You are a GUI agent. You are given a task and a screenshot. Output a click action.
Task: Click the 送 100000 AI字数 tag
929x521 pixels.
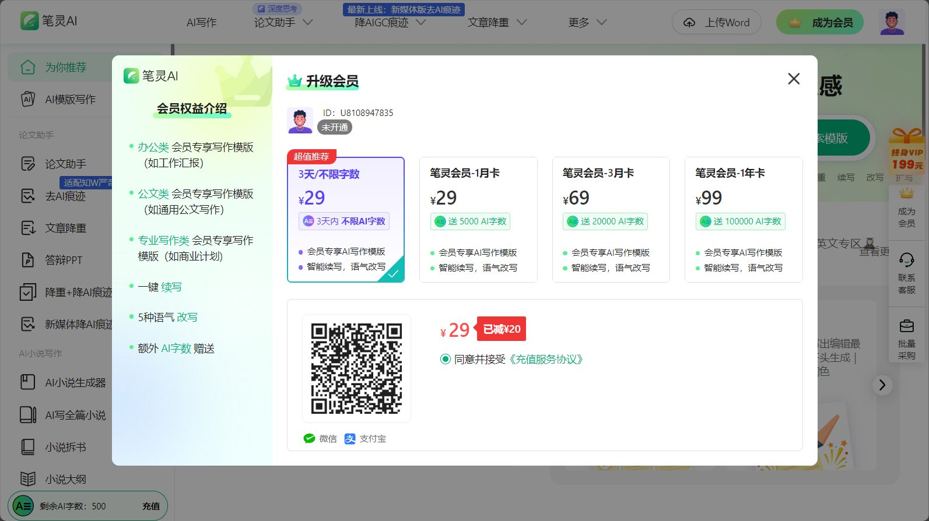click(741, 221)
